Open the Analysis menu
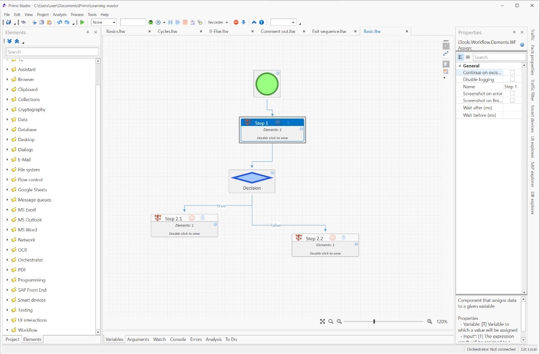Image resolution: width=540 pixels, height=354 pixels. 59,14
